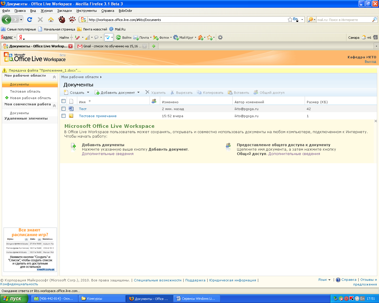Open the Правка menu

[20, 11]
